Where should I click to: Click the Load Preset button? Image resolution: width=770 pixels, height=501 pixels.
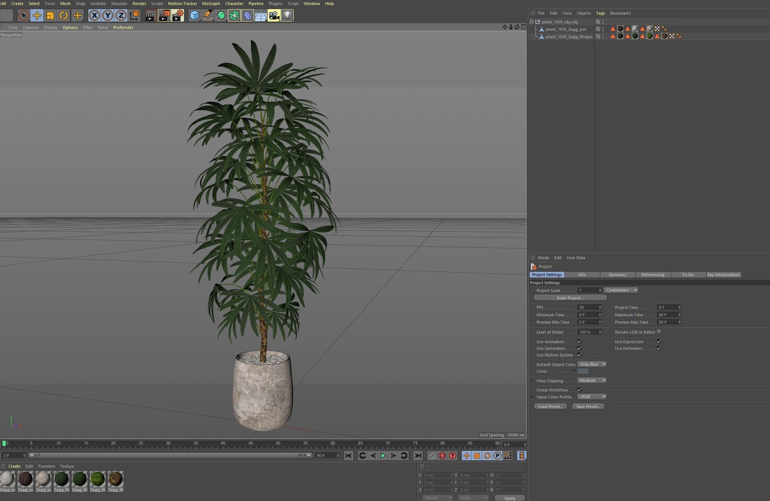pyautogui.click(x=550, y=406)
